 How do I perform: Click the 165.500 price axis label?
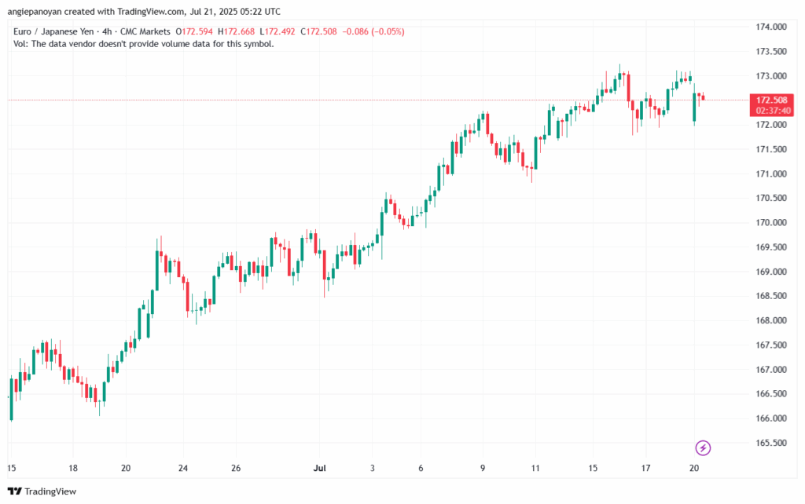(x=770, y=444)
